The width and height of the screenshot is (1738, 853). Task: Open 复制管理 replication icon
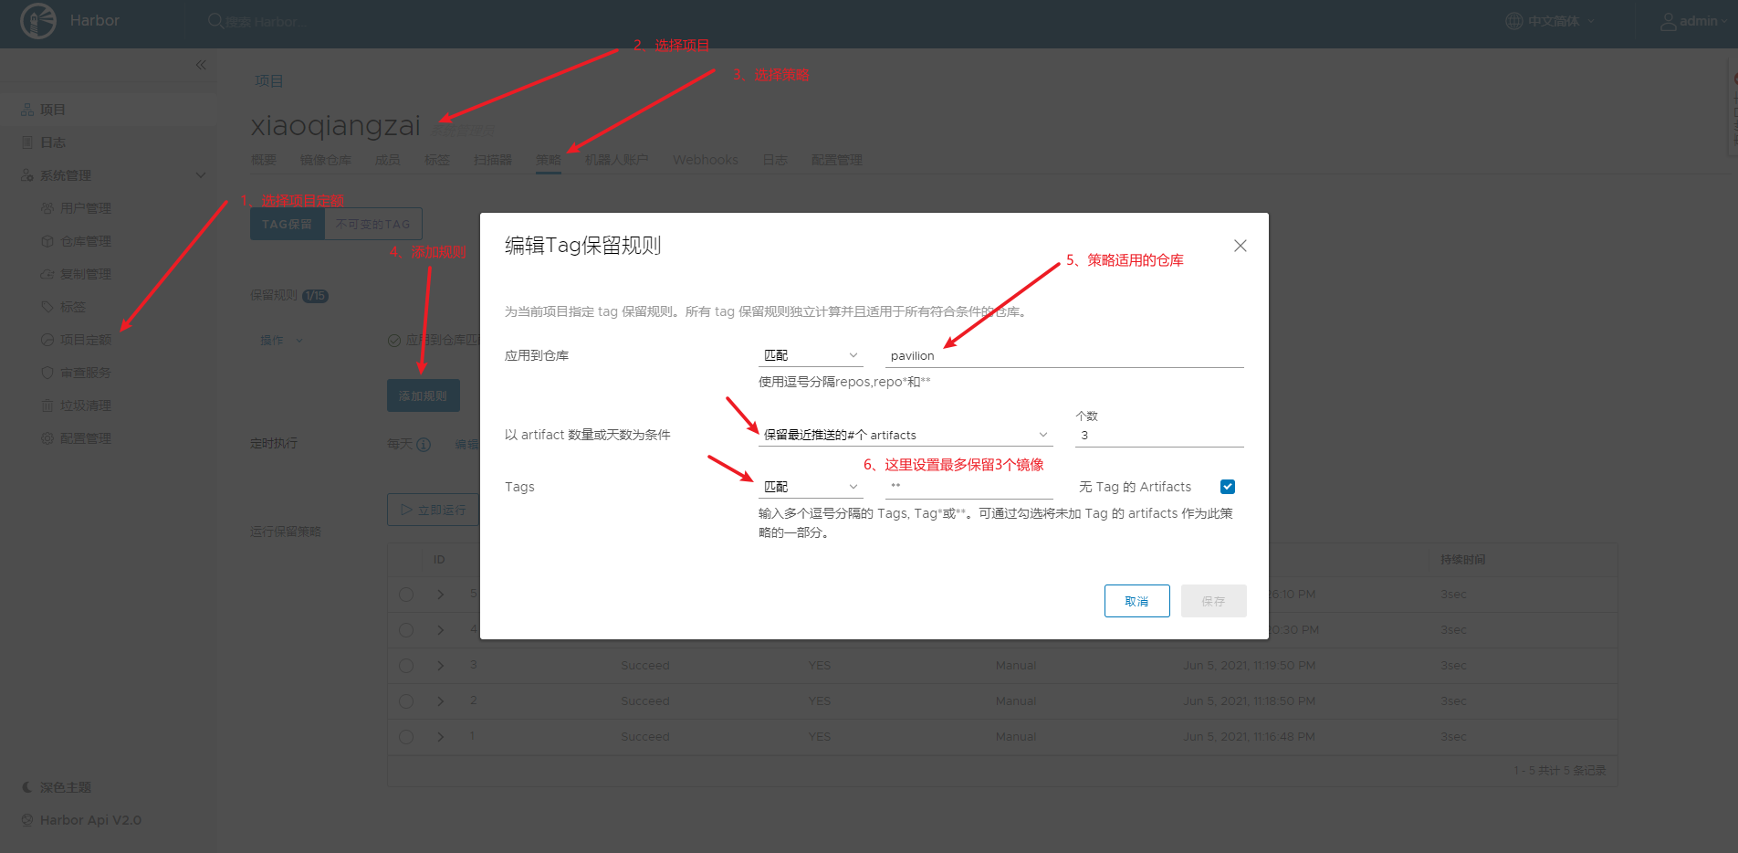pos(47,274)
